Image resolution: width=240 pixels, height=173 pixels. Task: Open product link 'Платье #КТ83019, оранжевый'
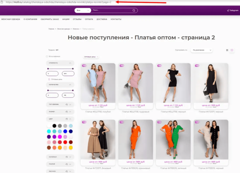point(136,168)
